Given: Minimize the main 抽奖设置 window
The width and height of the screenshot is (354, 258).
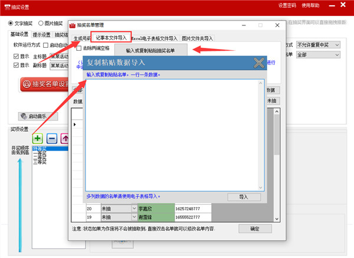Looking at the screenshot, I should (x=332, y=5).
